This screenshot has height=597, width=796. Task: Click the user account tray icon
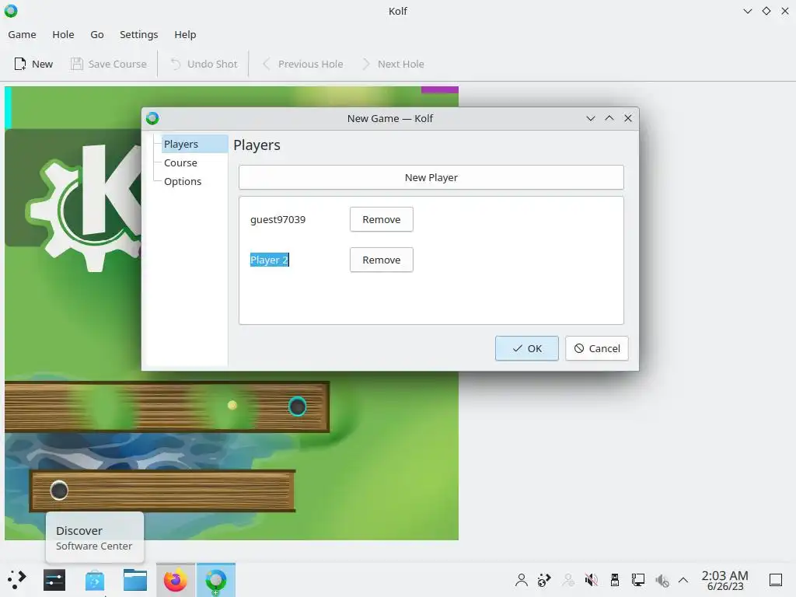coord(521,580)
